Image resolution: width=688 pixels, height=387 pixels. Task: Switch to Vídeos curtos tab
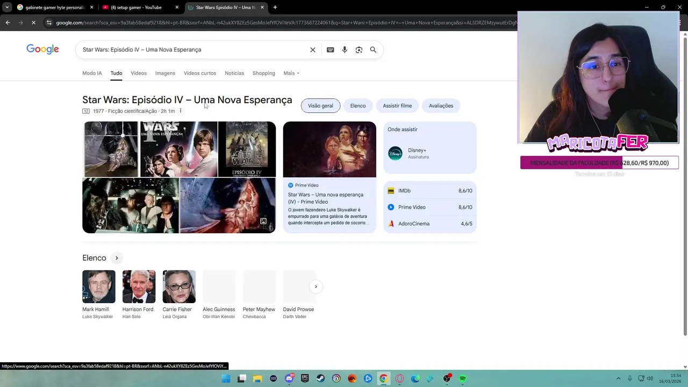click(x=200, y=73)
